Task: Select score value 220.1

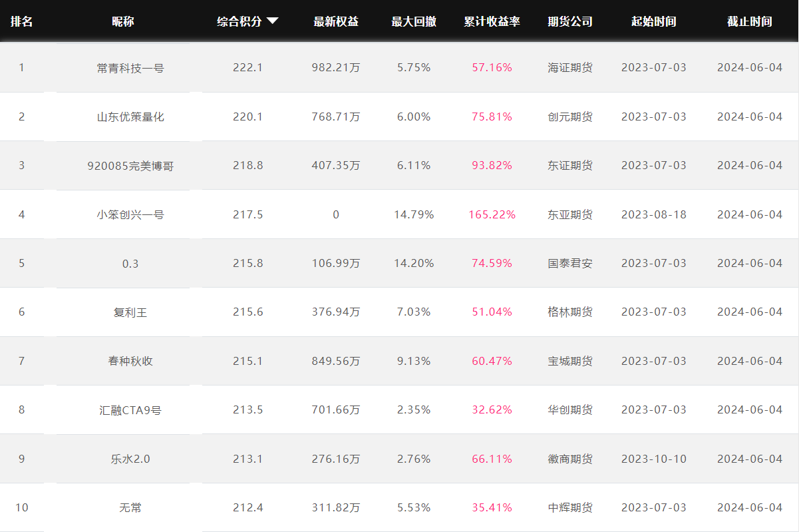Action: tap(248, 117)
